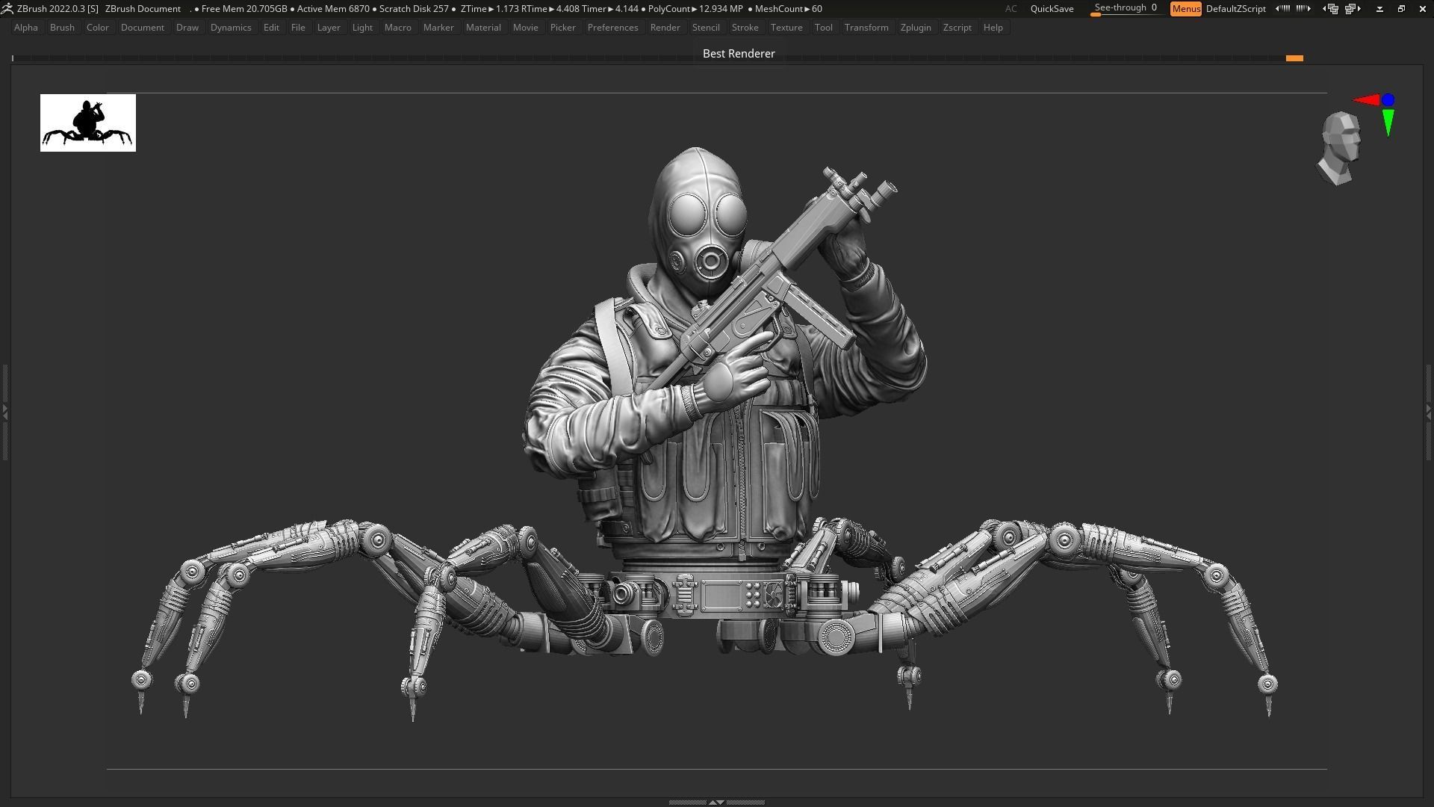The width and height of the screenshot is (1434, 807).
Task: Click the 'PolyCount 12.934 MP' status text
Action: tap(695, 9)
